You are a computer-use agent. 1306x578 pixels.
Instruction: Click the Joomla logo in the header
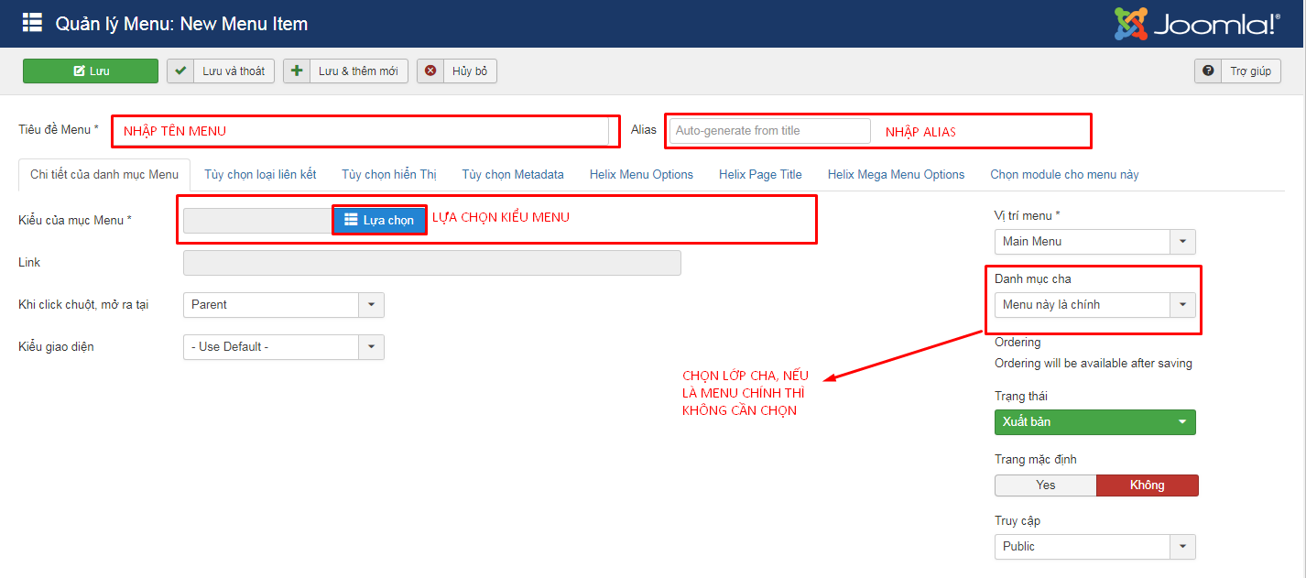1196,24
